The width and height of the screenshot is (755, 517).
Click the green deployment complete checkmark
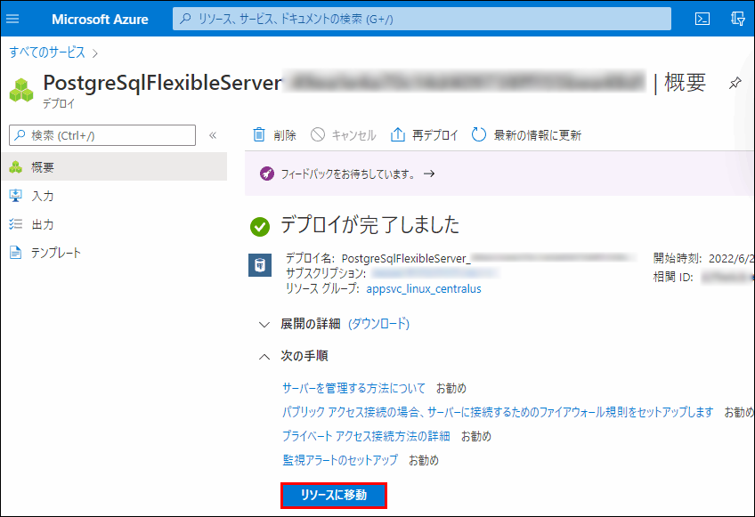[x=260, y=226]
